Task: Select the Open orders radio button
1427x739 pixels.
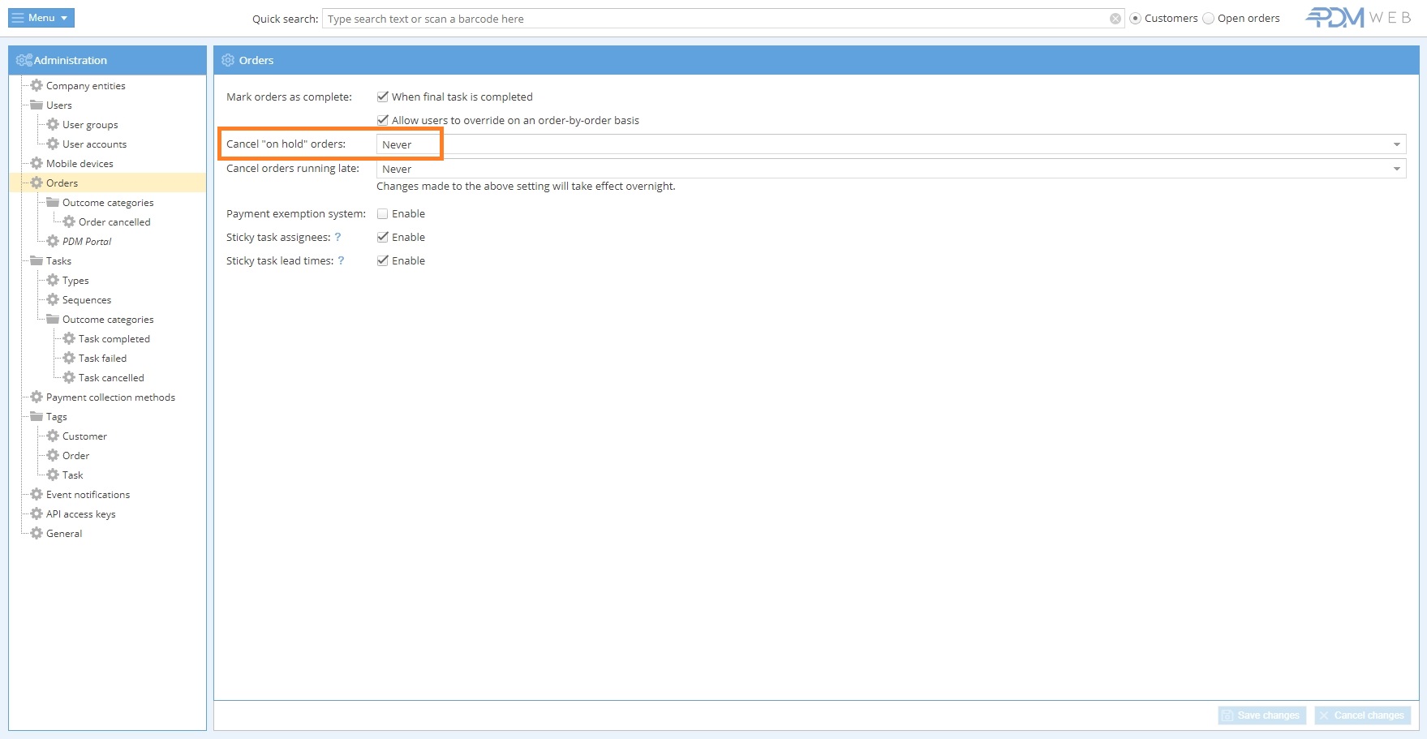Action: point(1208,19)
